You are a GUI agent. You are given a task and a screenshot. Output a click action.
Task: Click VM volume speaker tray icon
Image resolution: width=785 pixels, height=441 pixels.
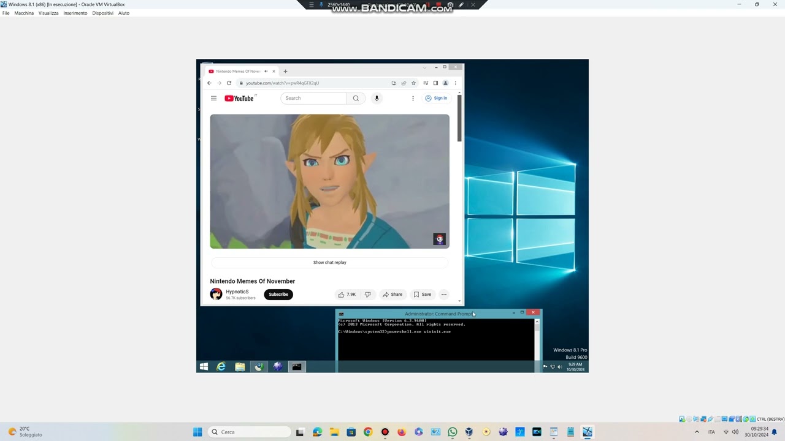559,367
